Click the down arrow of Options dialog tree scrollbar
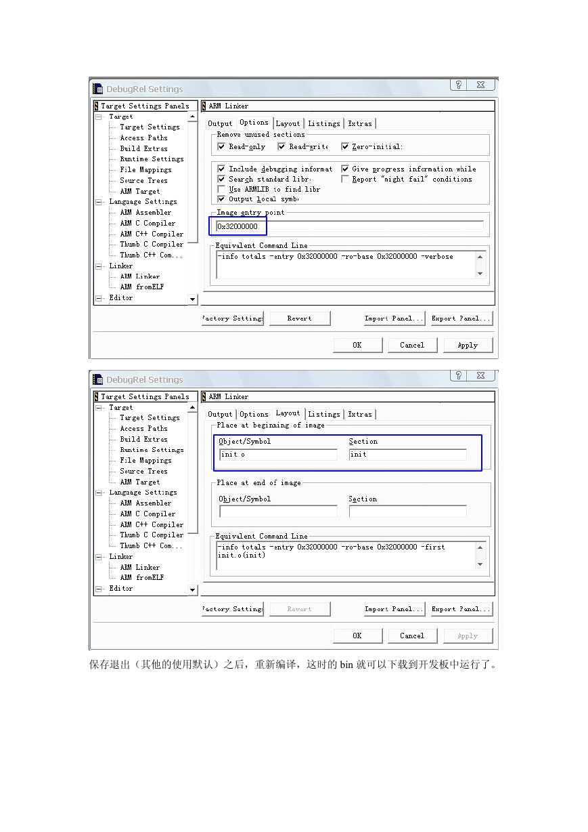 (x=193, y=299)
